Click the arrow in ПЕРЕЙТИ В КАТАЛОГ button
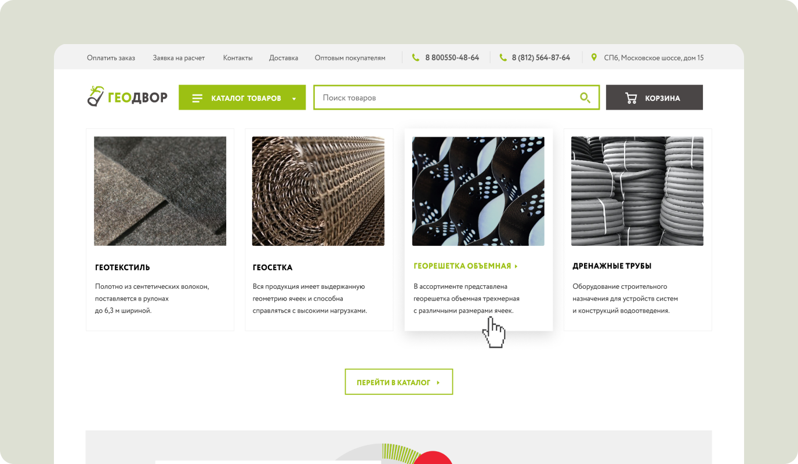Viewport: 798px width, 464px height. 438,383
